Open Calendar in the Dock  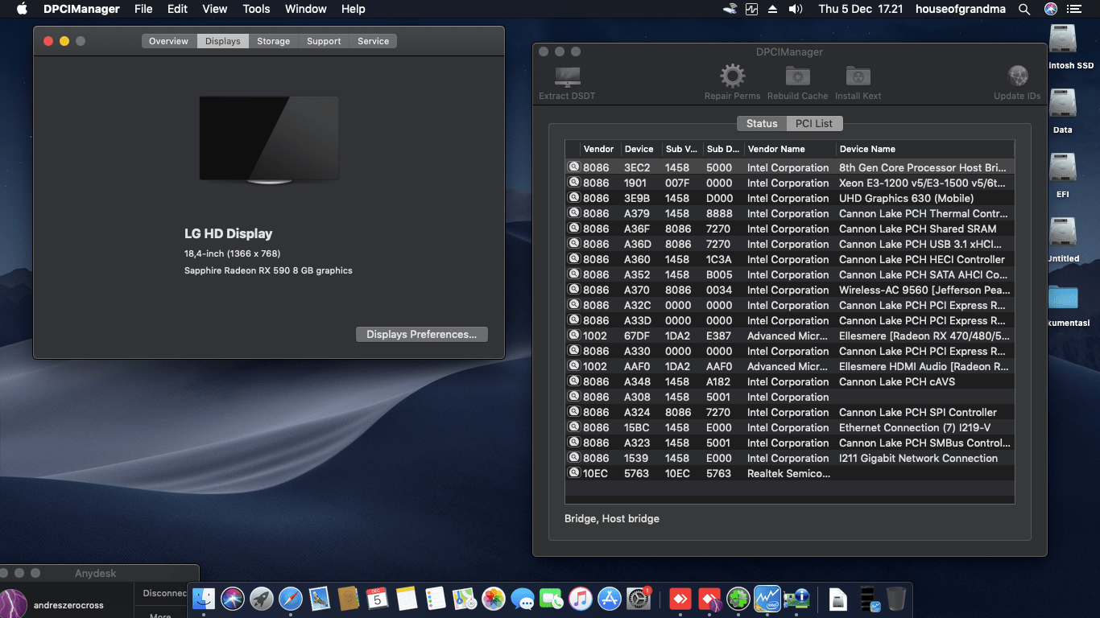tap(378, 599)
